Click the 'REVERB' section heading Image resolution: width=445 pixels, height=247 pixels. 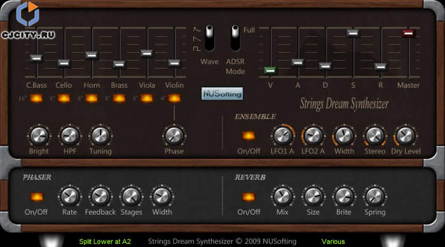[x=250, y=178]
